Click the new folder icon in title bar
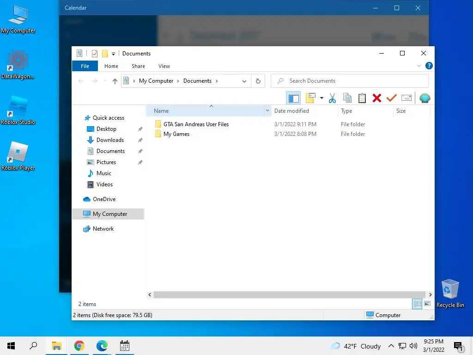The width and height of the screenshot is (473, 355). tap(105, 54)
